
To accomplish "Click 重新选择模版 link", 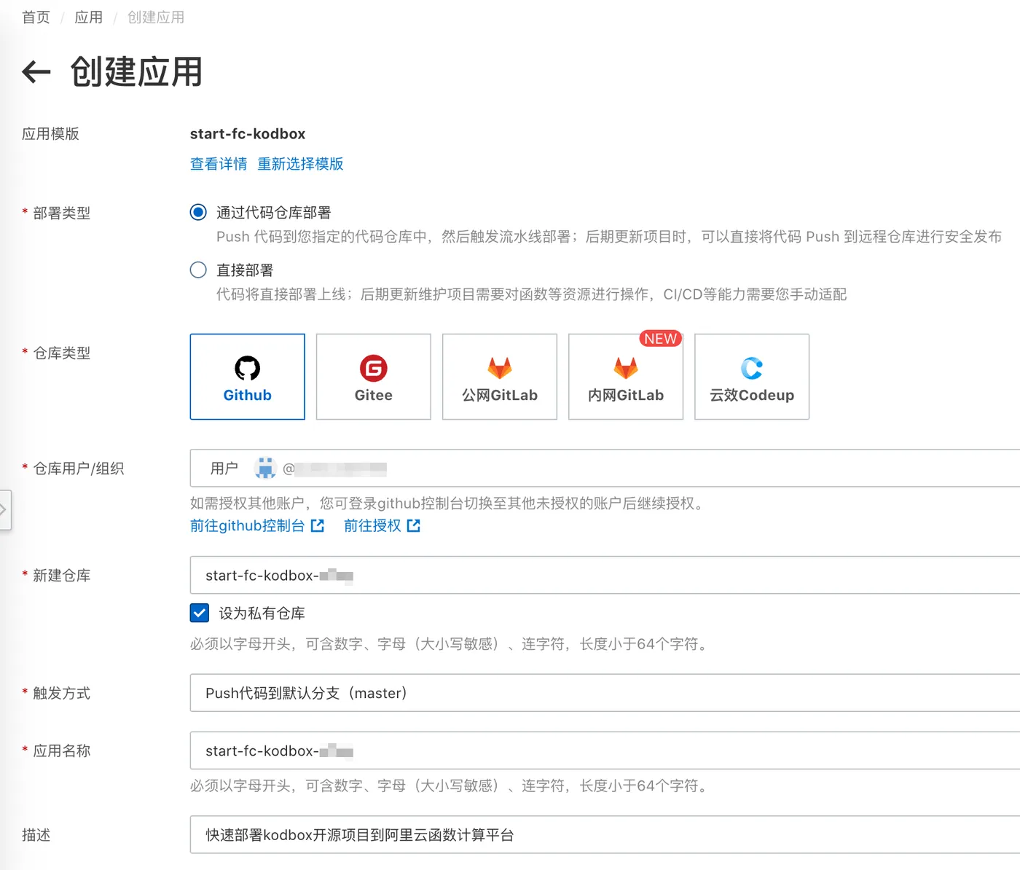I will tap(300, 163).
